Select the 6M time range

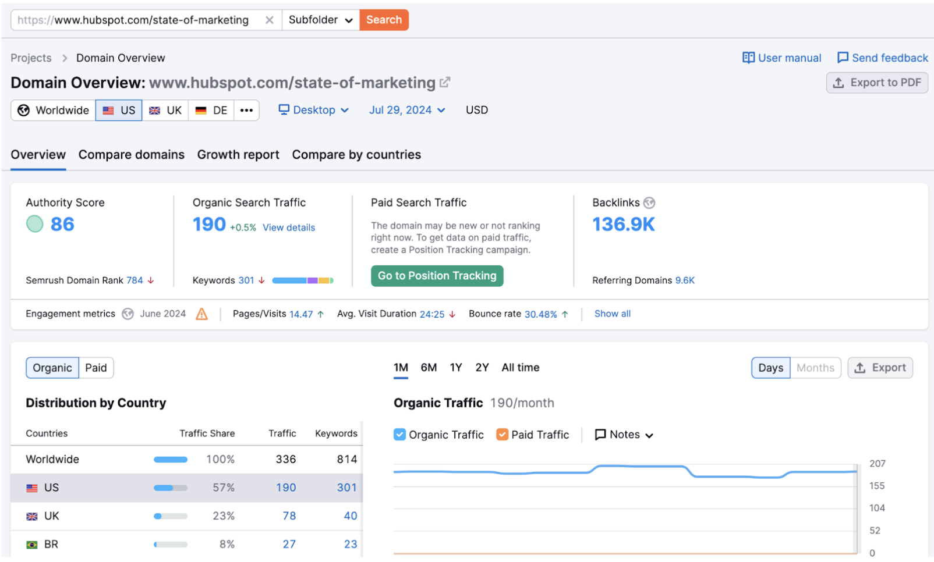tap(429, 368)
